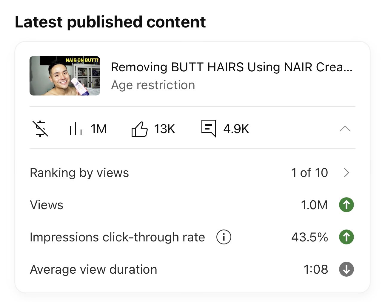Open the Ranking by views arrow
This screenshot has height=302, width=385.
point(346,172)
